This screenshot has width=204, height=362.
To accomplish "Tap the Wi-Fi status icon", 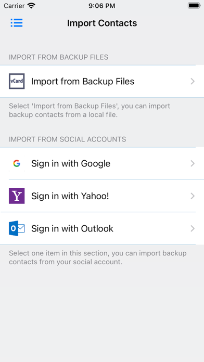I will [31, 6].
